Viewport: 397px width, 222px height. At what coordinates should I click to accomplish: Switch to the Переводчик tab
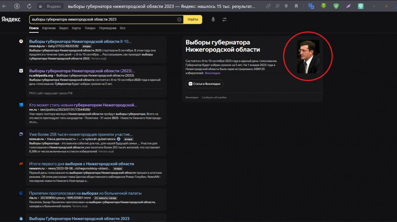coord(108,28)
